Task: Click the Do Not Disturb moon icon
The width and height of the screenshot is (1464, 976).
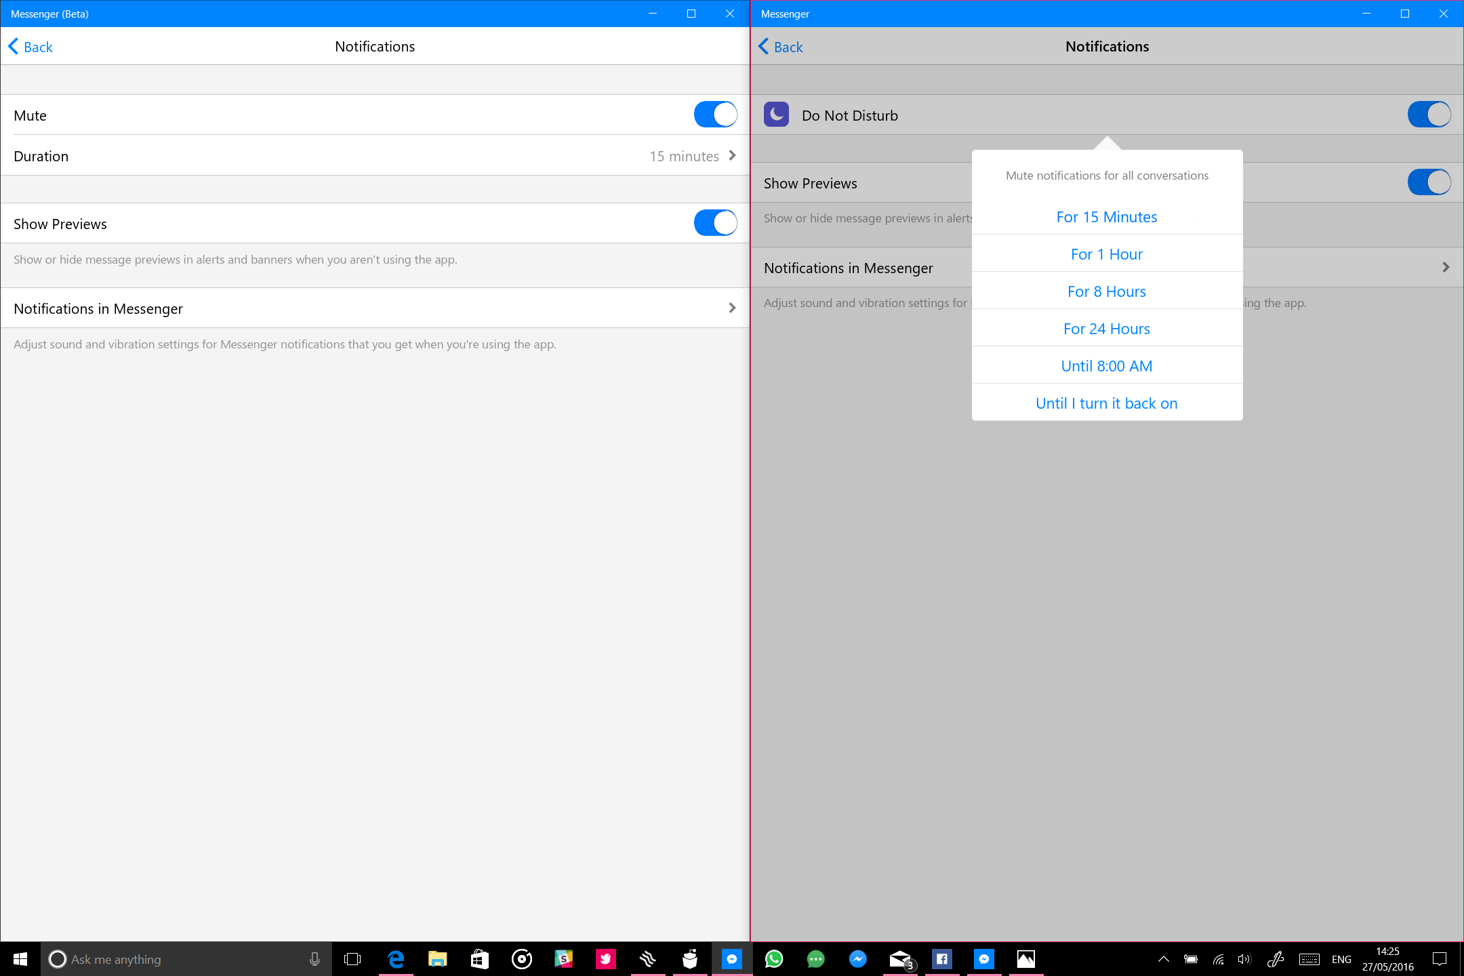Action: click(x=776, y=115)
